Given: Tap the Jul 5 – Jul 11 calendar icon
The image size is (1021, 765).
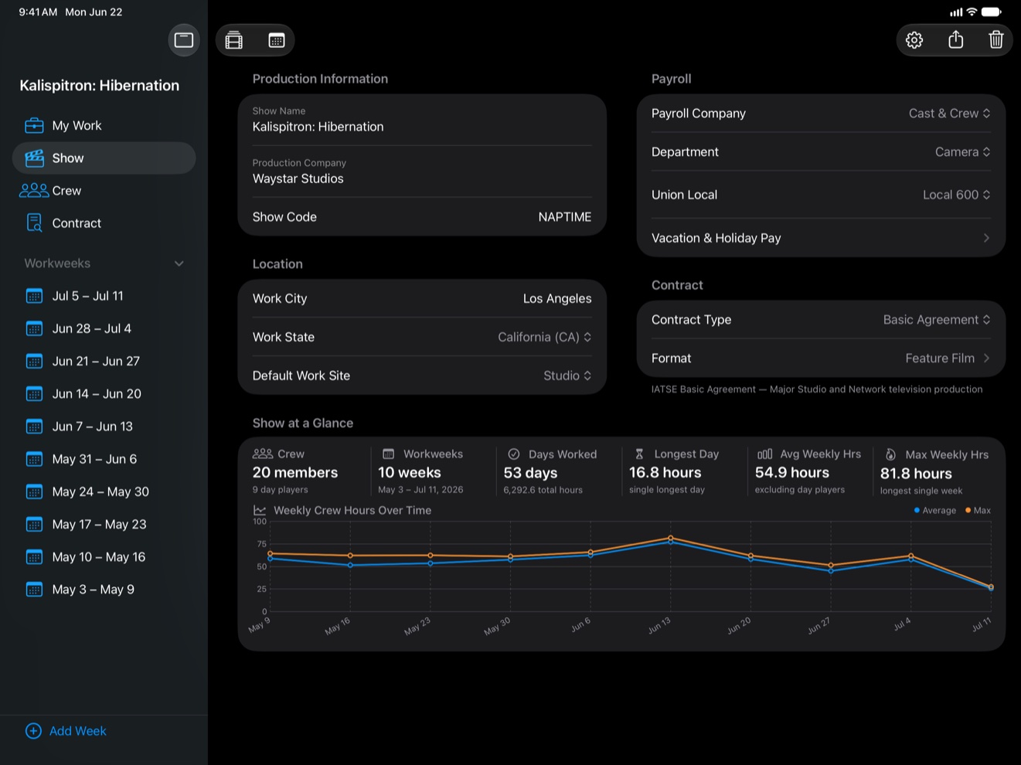Looking at the screenshot, I should pyautogui.click(x=34, y=296).
